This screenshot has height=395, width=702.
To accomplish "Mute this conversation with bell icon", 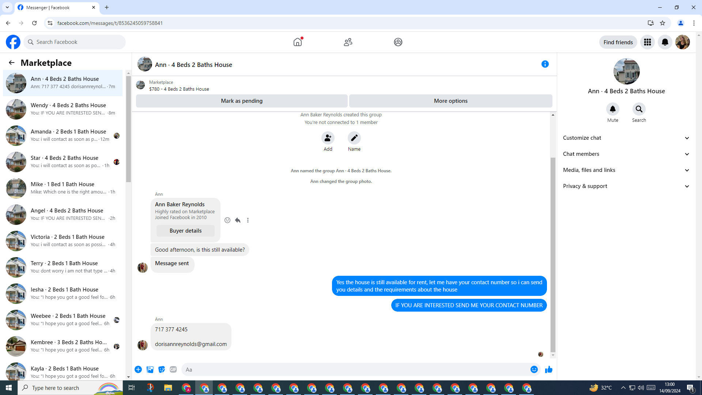I will tap(612, 109).
